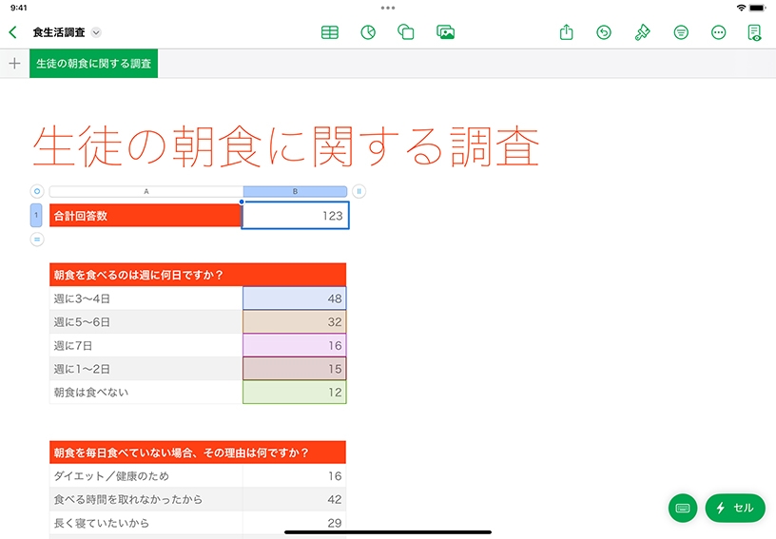Tap the セル action button

[735, 509]
